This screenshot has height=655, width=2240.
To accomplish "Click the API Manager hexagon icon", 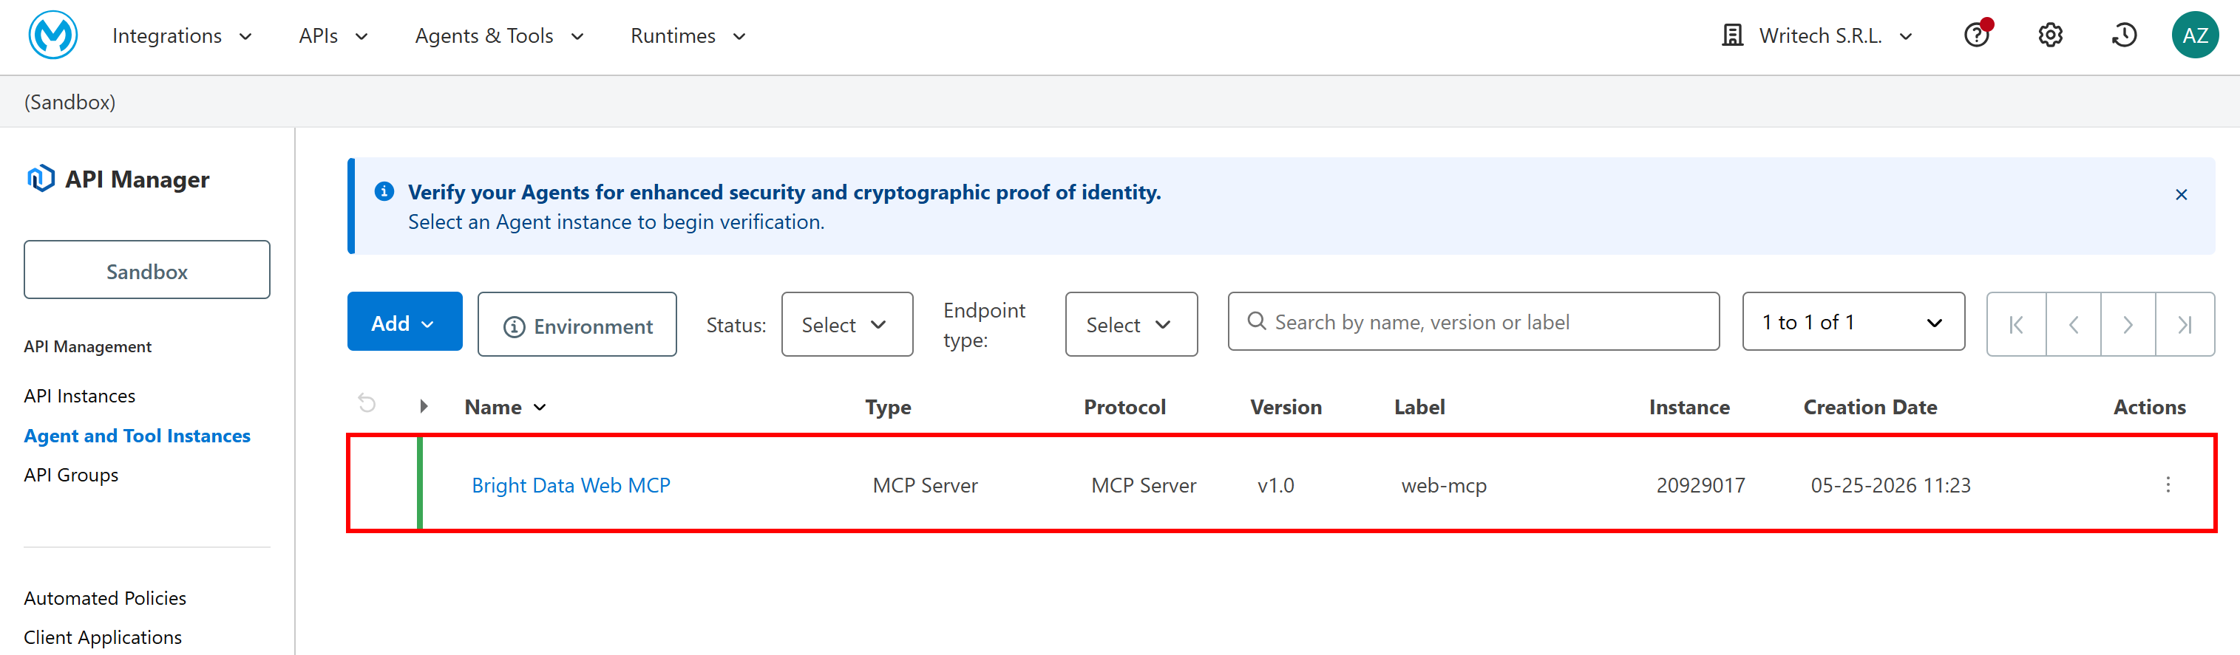I will [x=41, y=178].
